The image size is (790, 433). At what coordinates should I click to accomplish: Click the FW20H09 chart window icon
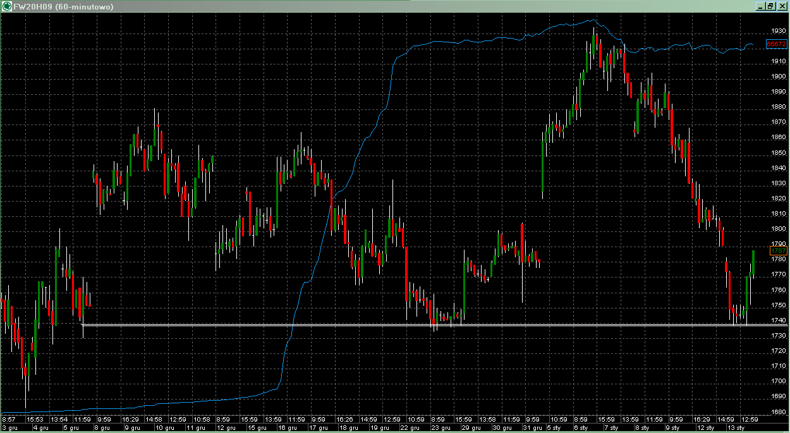point(8,6)
